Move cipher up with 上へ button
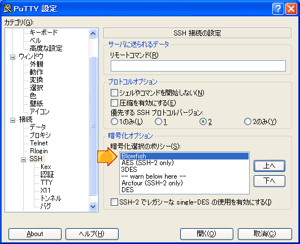 [269, 166]
